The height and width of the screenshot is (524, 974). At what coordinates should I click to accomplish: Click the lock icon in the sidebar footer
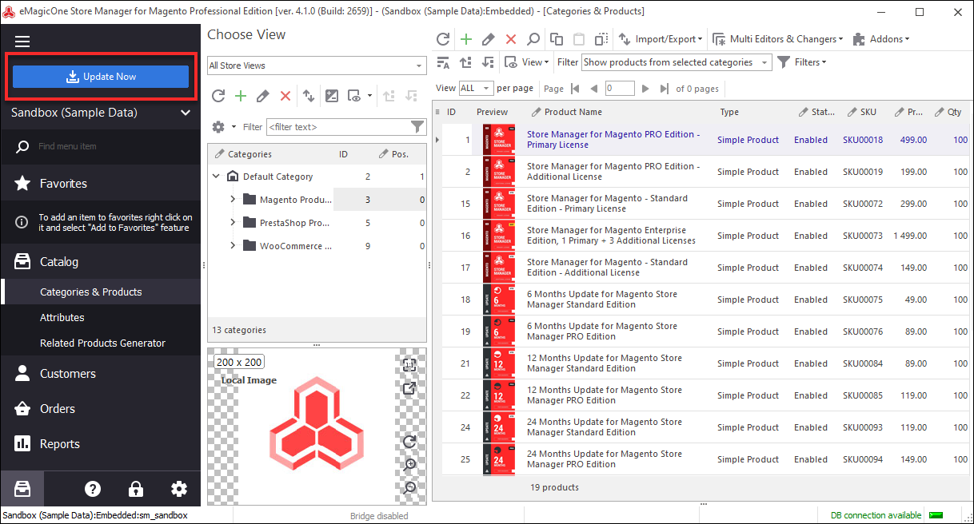tap(136, 489)
